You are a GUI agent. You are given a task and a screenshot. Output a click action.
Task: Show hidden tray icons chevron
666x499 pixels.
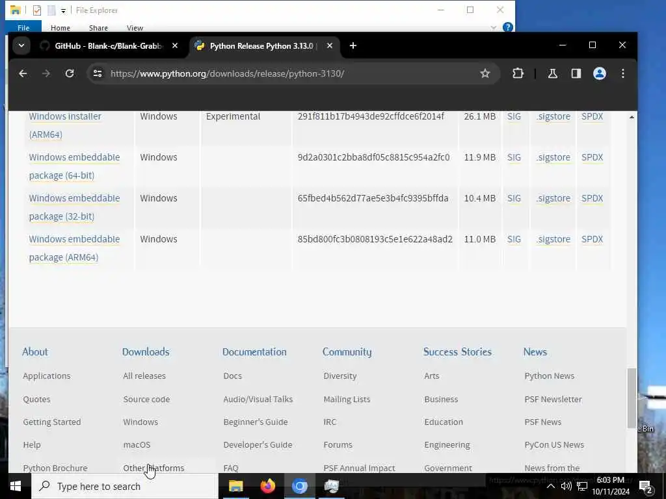550,486
